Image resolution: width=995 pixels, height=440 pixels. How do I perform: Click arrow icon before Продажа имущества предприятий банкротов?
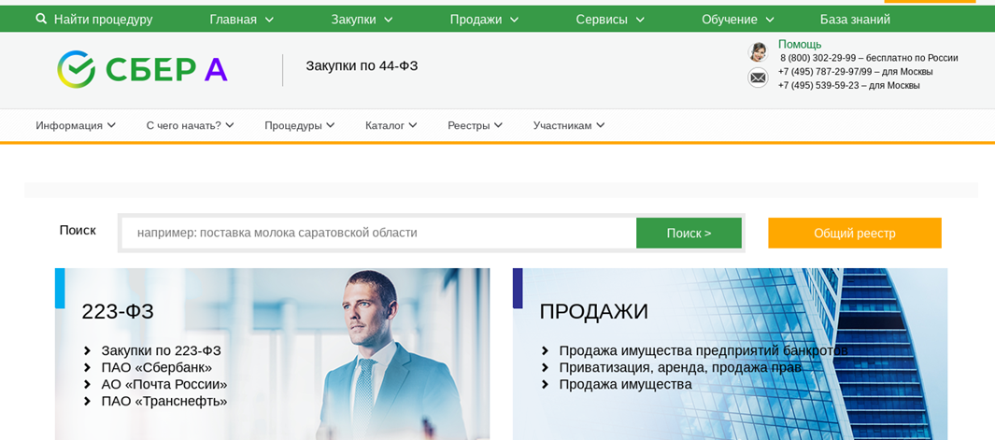click(x=545, y=350)
